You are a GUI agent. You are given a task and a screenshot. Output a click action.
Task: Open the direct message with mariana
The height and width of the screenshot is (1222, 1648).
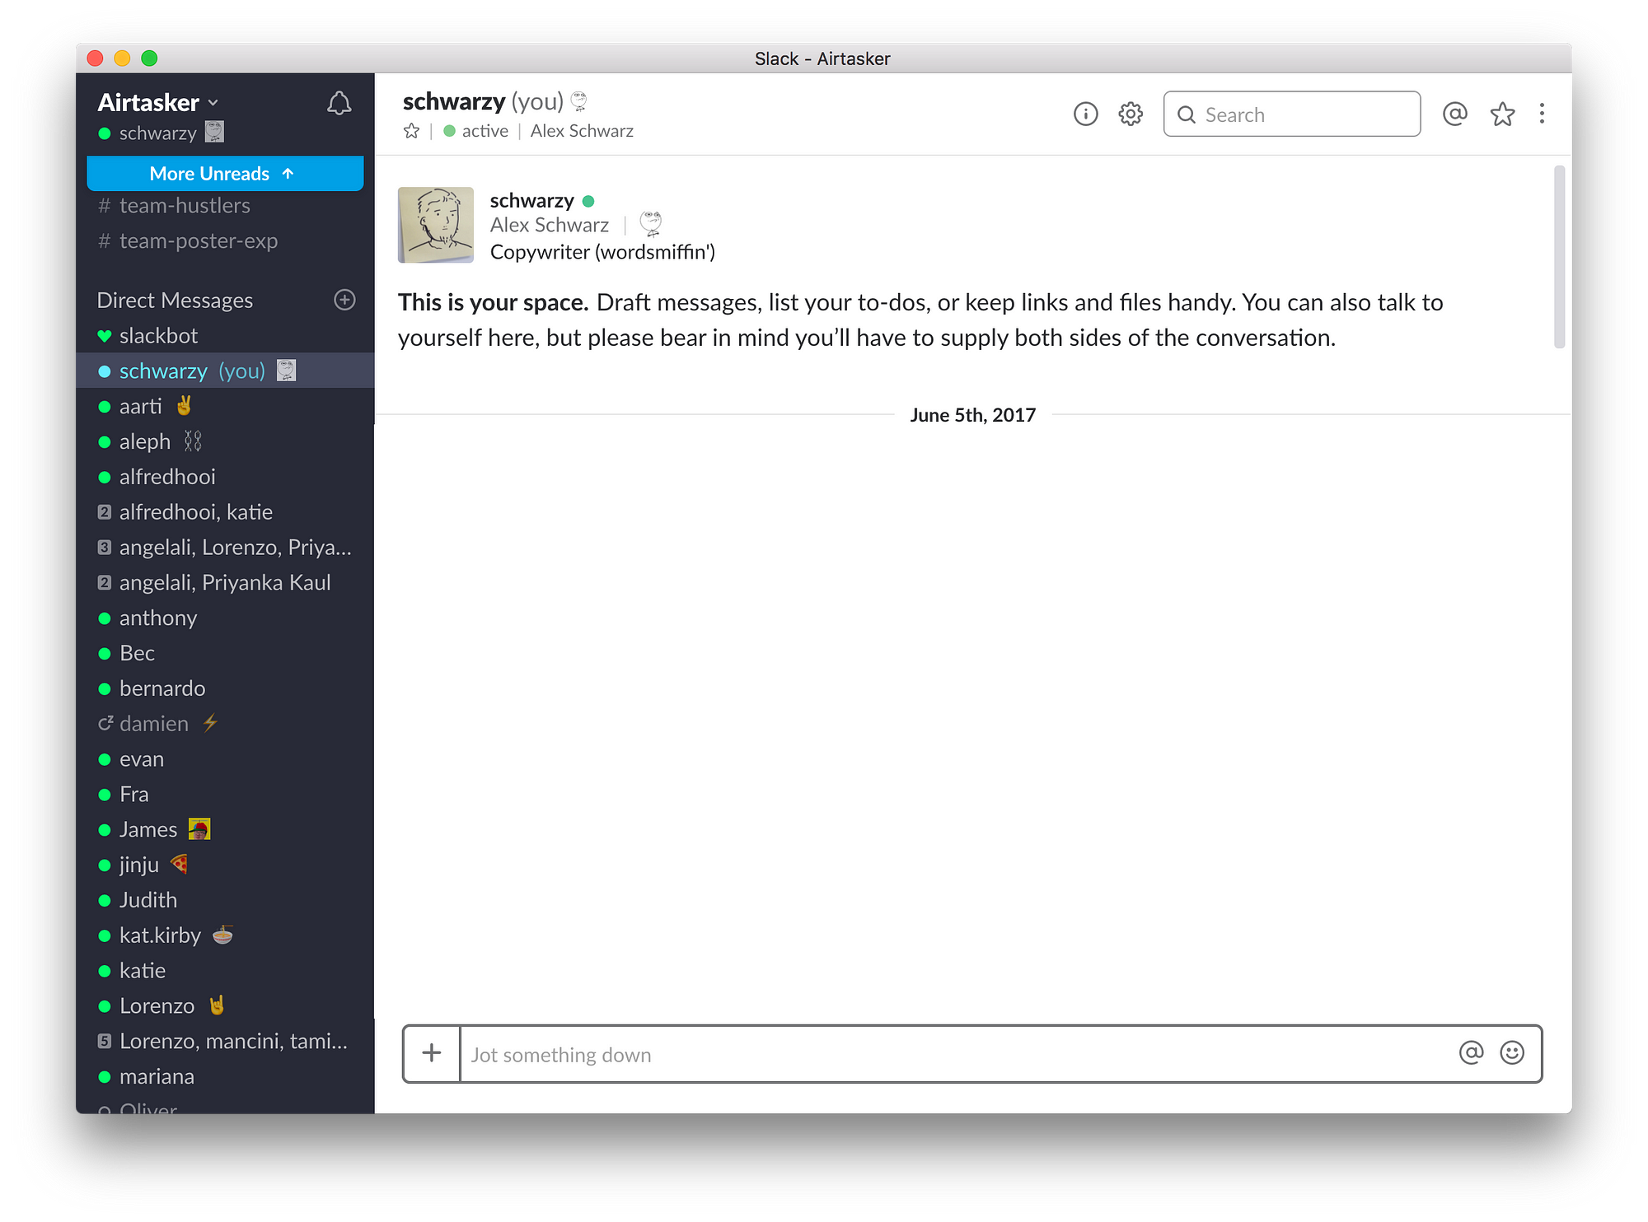225,1077
